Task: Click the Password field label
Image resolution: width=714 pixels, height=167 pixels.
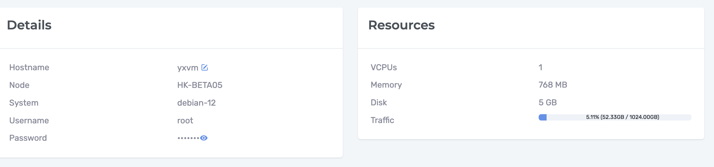Action: tap(28, 138)
